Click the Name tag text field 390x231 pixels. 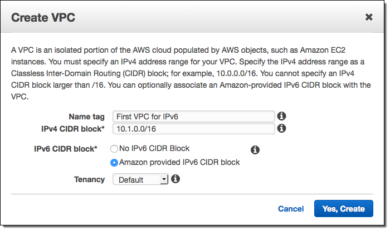pyautogui.click(x=193, y=116)
